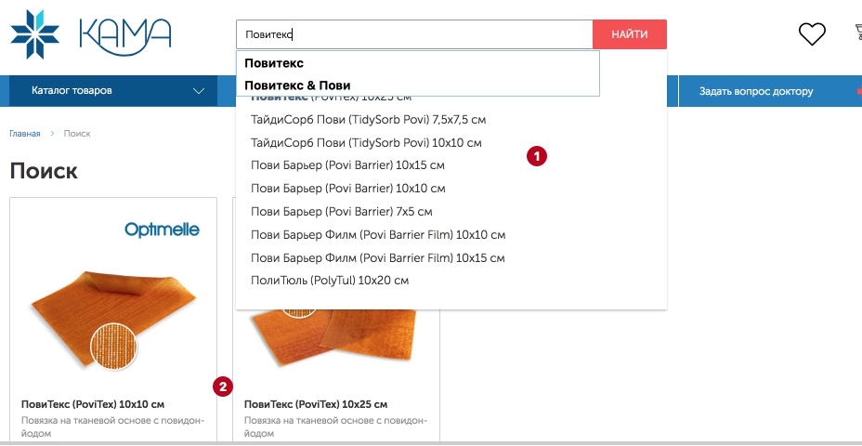Open Пови Барьер Филм 10x10 см
862x446 pixels.
pyautogui.click(x=378, y=235)
